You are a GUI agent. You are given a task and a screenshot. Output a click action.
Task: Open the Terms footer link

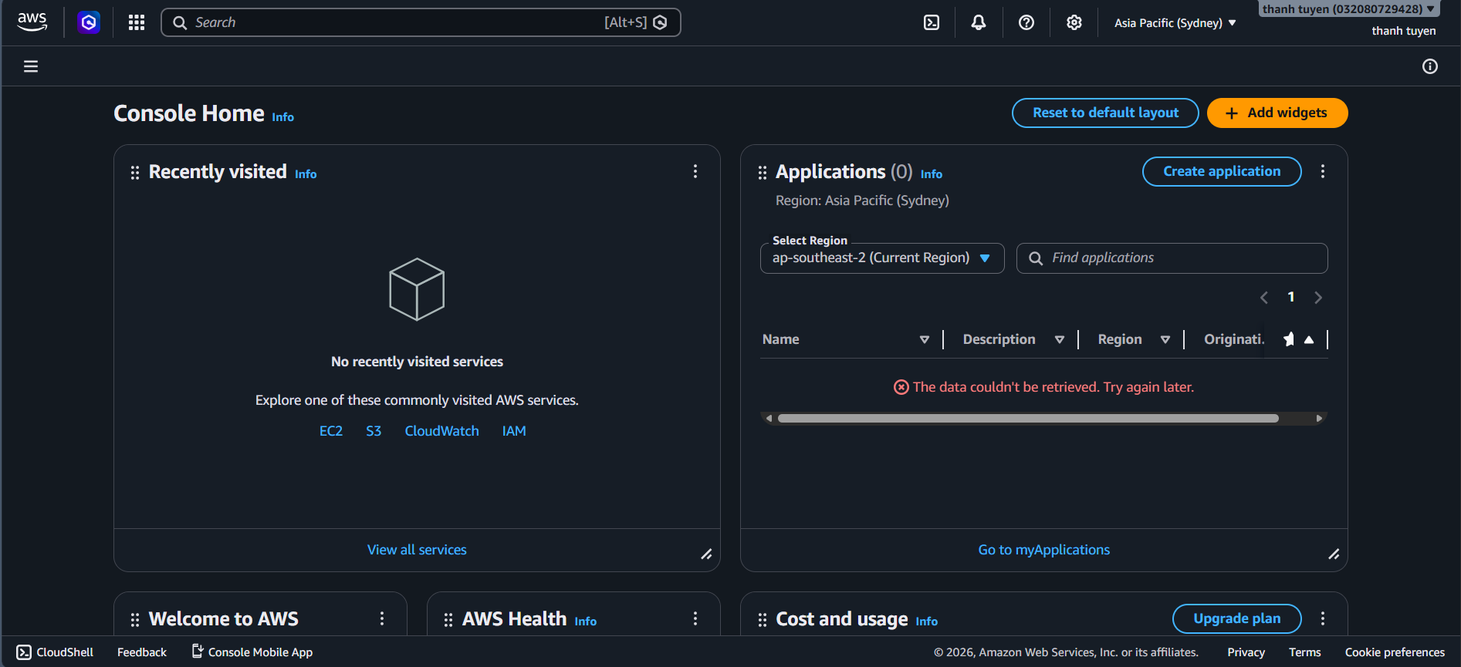click(x=1305, y=652)
